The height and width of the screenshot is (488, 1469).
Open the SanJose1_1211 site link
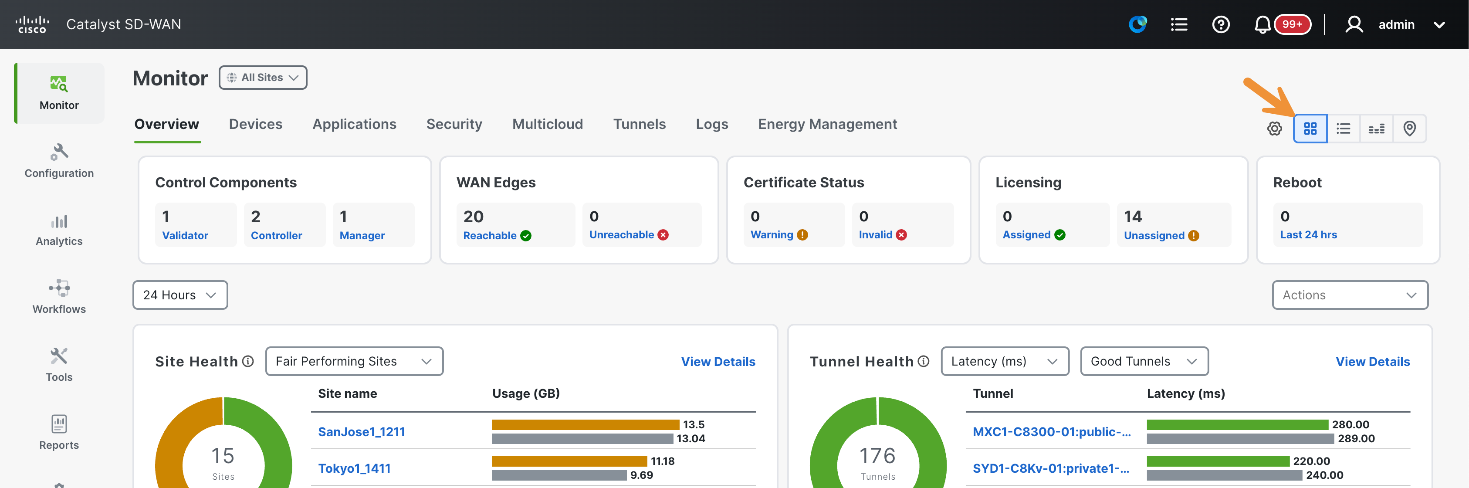[362, 431]
